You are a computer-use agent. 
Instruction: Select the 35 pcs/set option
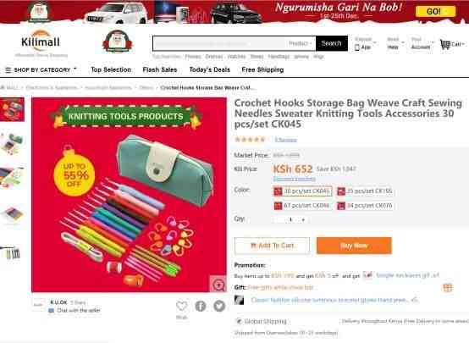click(365, 191)
